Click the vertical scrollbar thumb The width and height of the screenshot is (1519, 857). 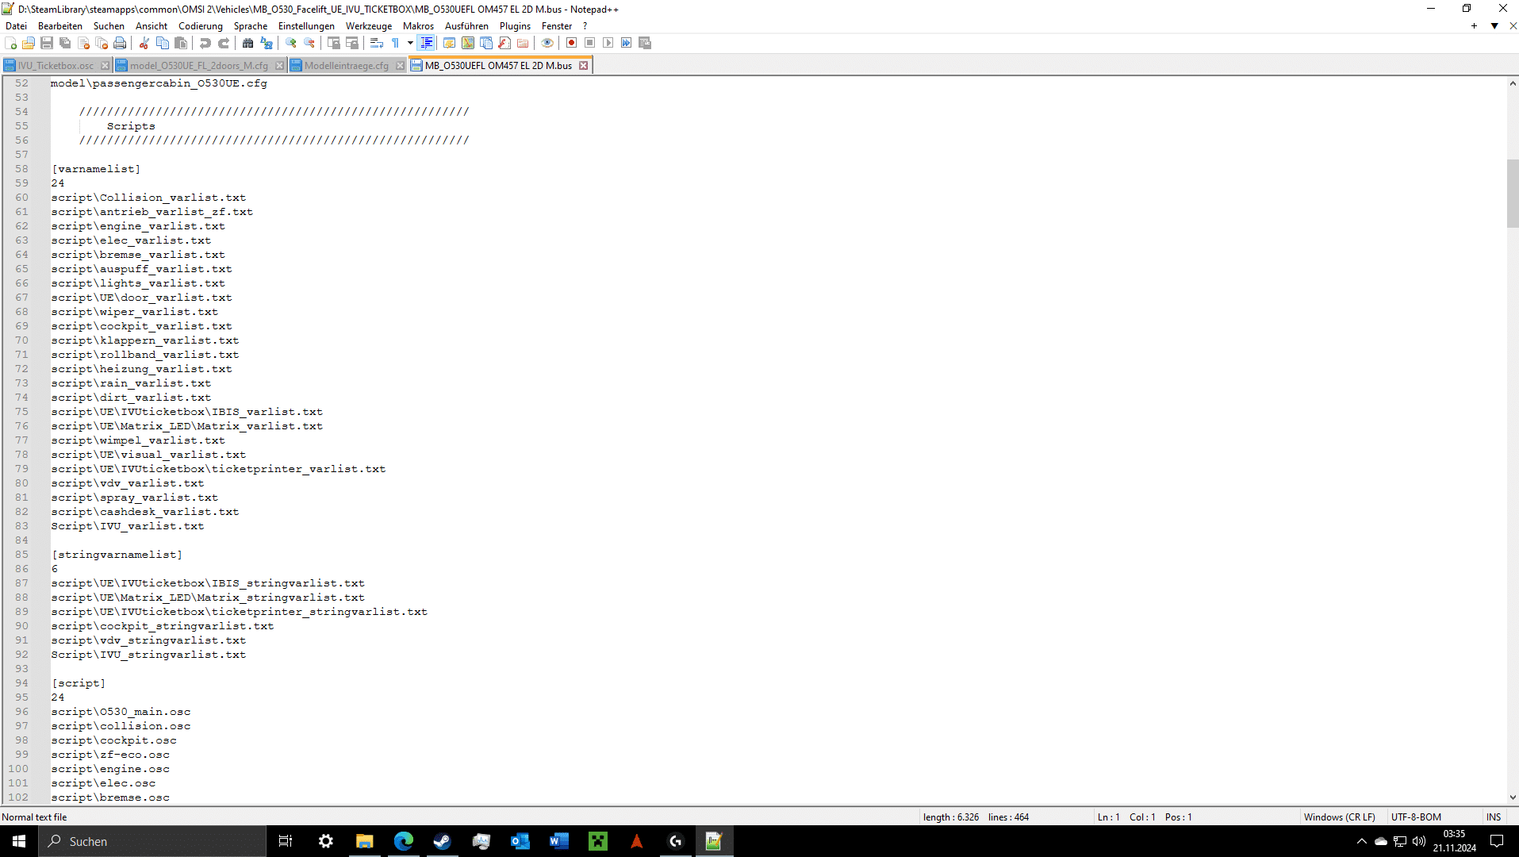pos(1512,193)
